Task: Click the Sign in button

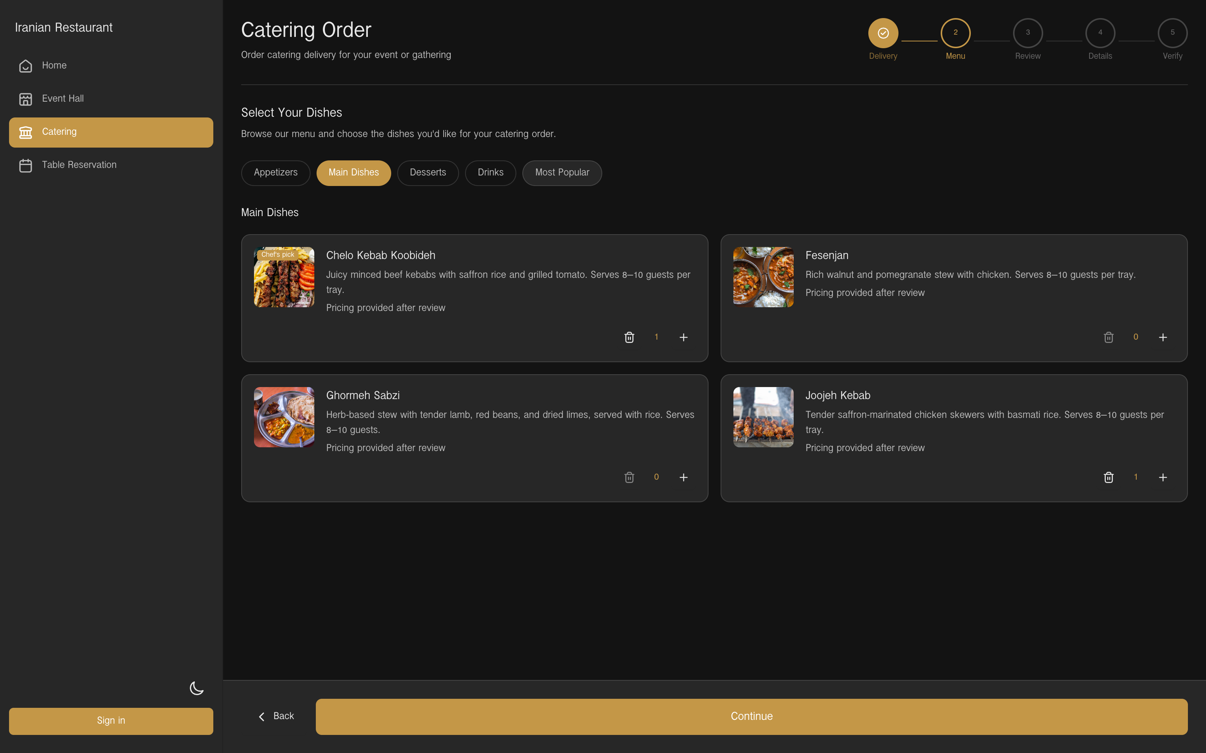Action: coord(111,721)
